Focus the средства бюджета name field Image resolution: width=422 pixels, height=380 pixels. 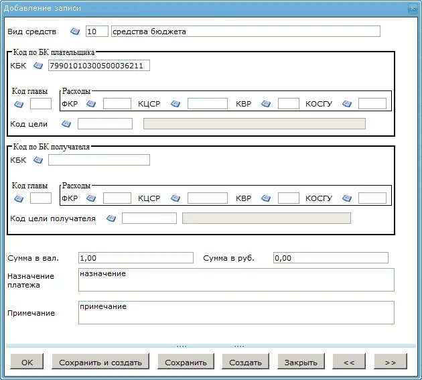pos(246,31)
